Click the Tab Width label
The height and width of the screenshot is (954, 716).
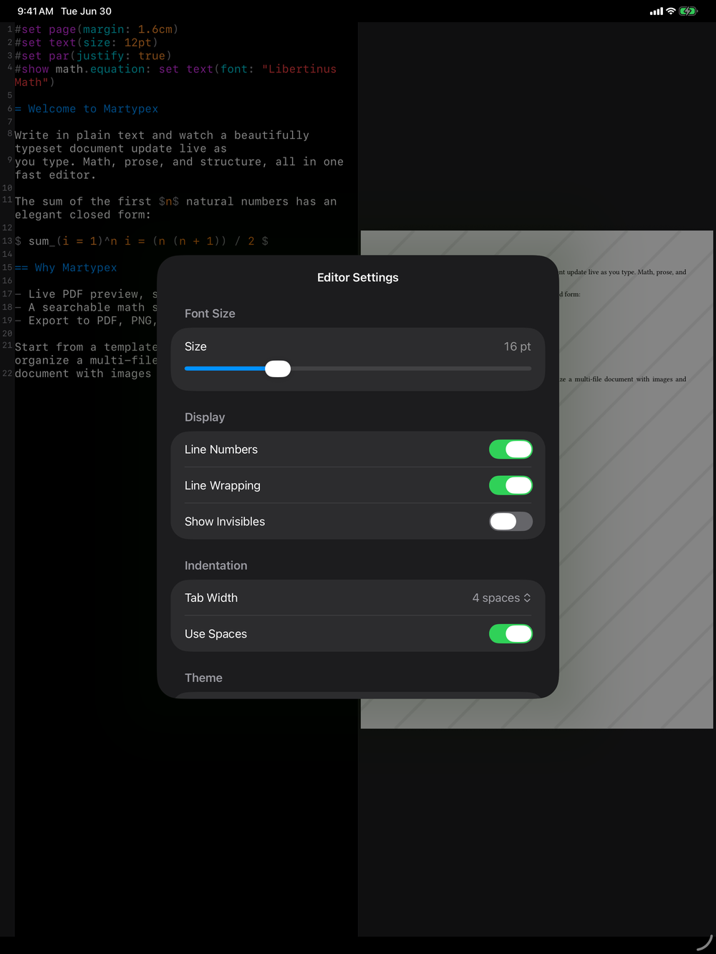pos(211,598)
